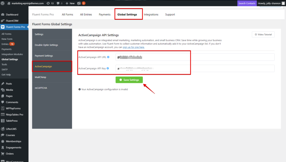Click the plus New icon in the admin bar
Viewport: 286px width, 162px height.
[67, 3]
